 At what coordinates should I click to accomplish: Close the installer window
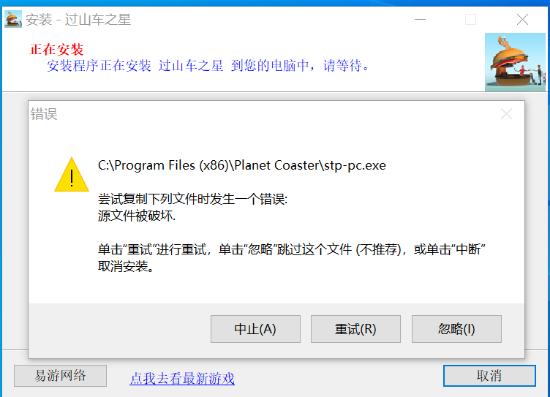(522, 19)
